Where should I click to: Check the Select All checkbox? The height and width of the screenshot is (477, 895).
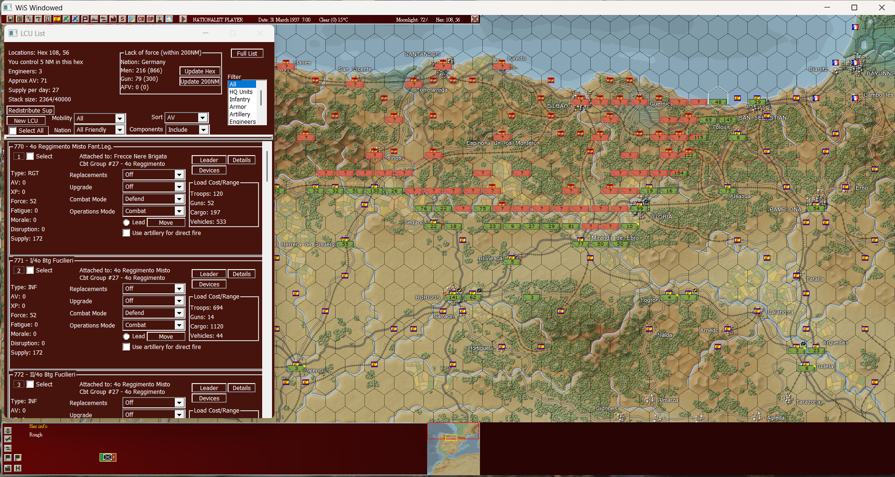[x=13, y=130]
